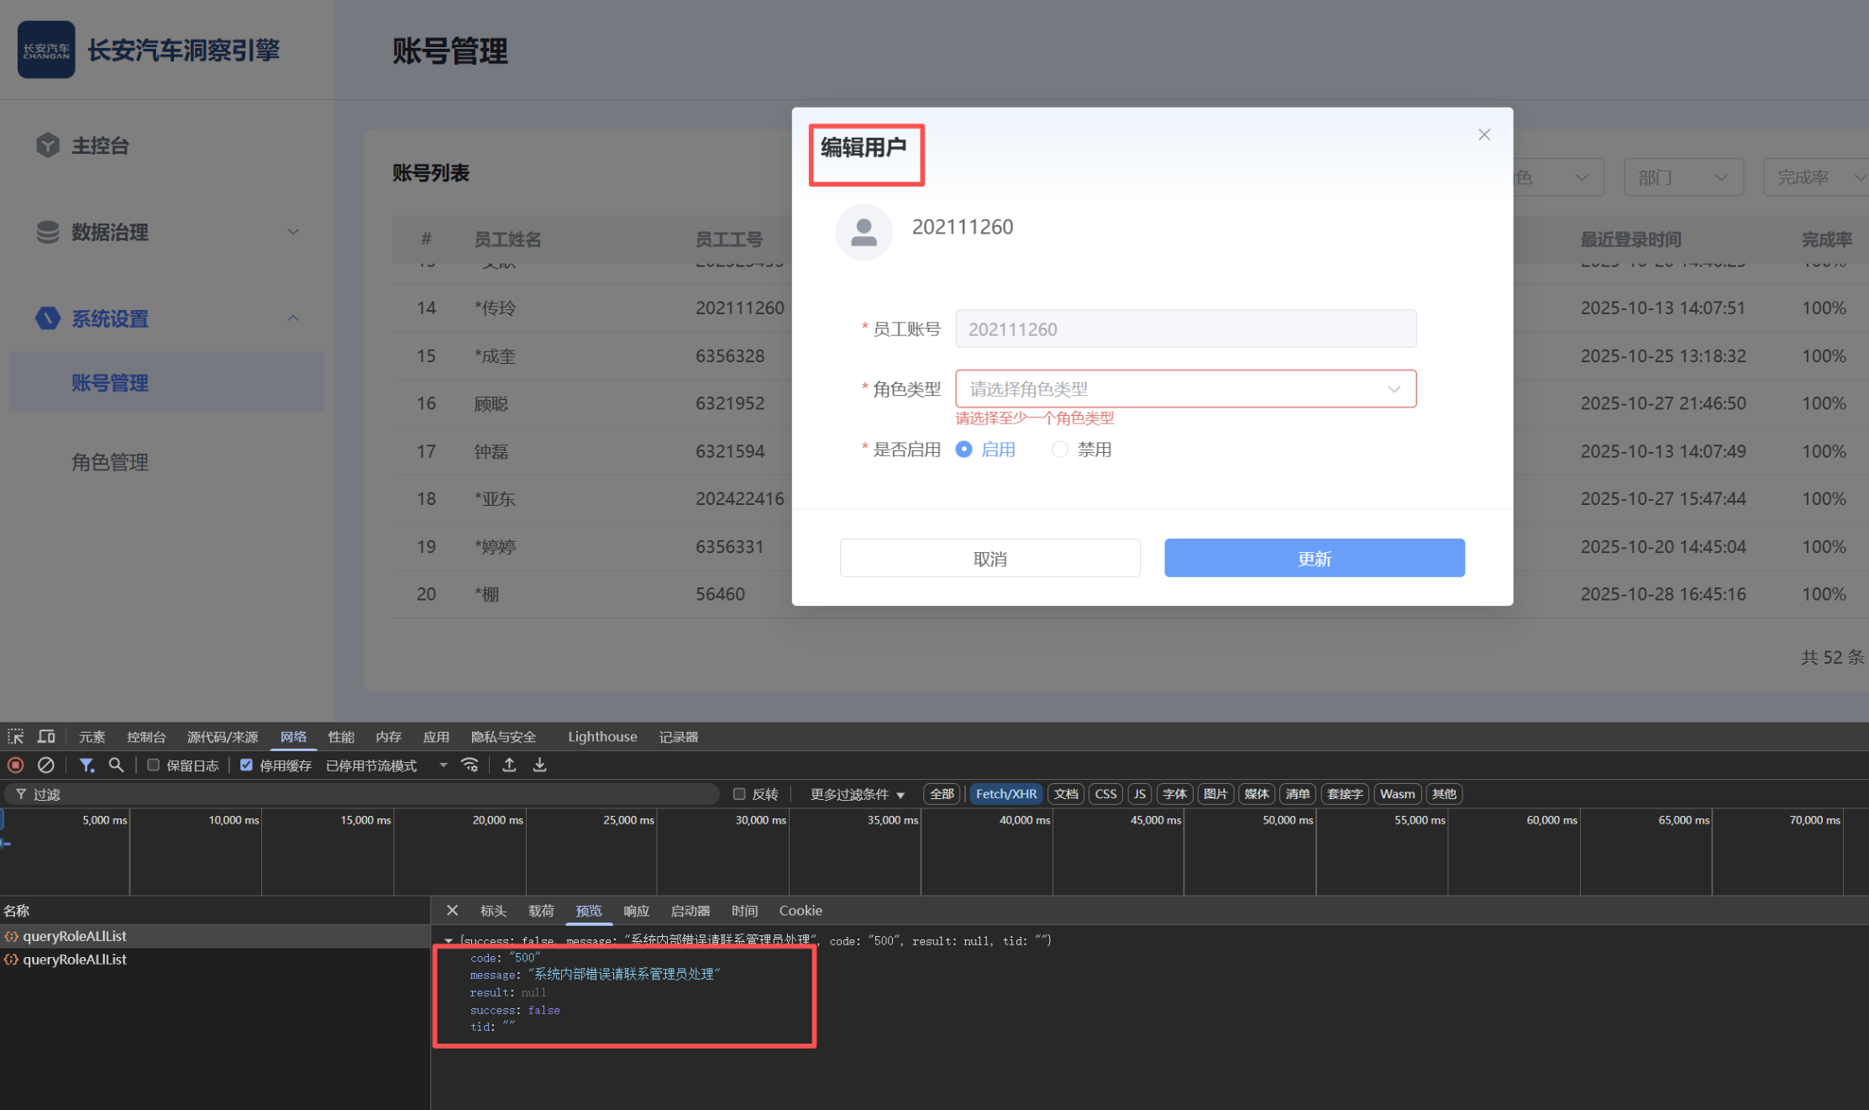Click the 取消 button

pos(990,559)
